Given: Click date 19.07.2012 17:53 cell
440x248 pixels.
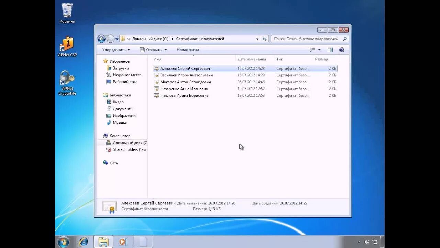Looking at the screenshot, I should 251,95.
